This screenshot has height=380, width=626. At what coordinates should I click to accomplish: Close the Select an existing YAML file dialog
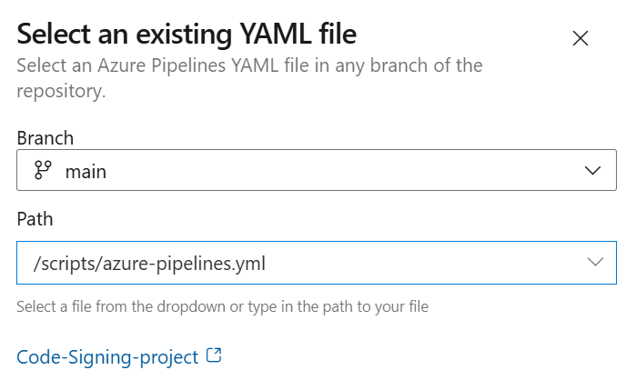pos(581,38)
